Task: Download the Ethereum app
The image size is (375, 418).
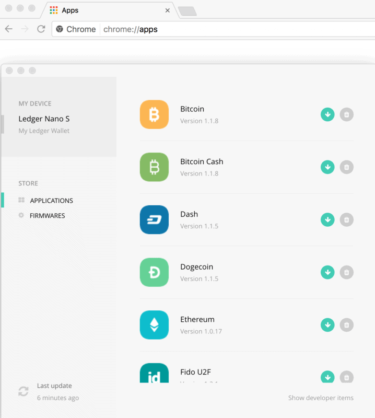Action: coord(327,325)
